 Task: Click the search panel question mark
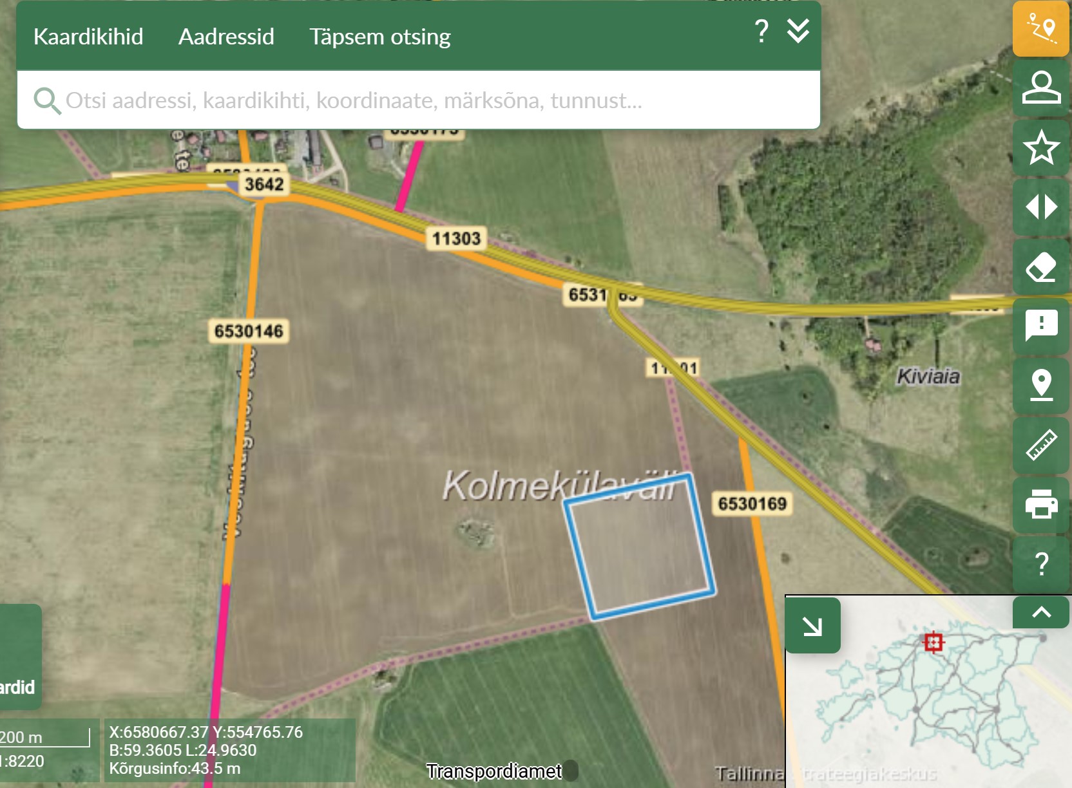tap(761, 31)
